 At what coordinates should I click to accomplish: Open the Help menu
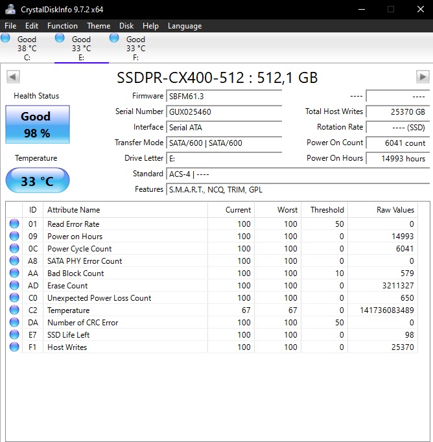point(150,26)
